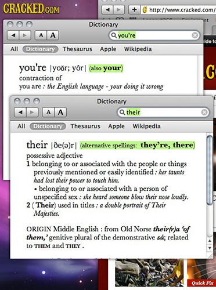Increase font size (large A) in "you're" Dictionary window

(53, 35)
